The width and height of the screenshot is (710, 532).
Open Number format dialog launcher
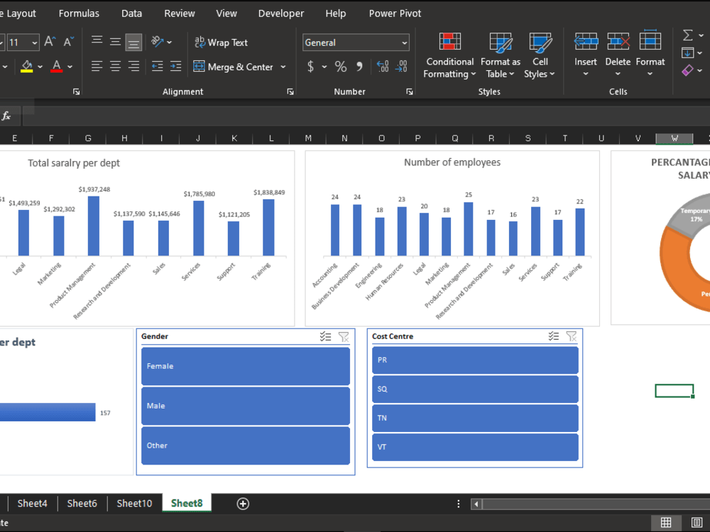pyautogui.click(x=410, y=92)
